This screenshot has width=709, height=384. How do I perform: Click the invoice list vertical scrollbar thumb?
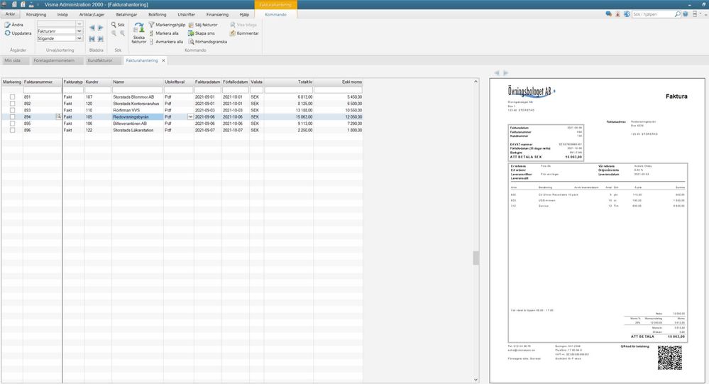pos(476,258)
